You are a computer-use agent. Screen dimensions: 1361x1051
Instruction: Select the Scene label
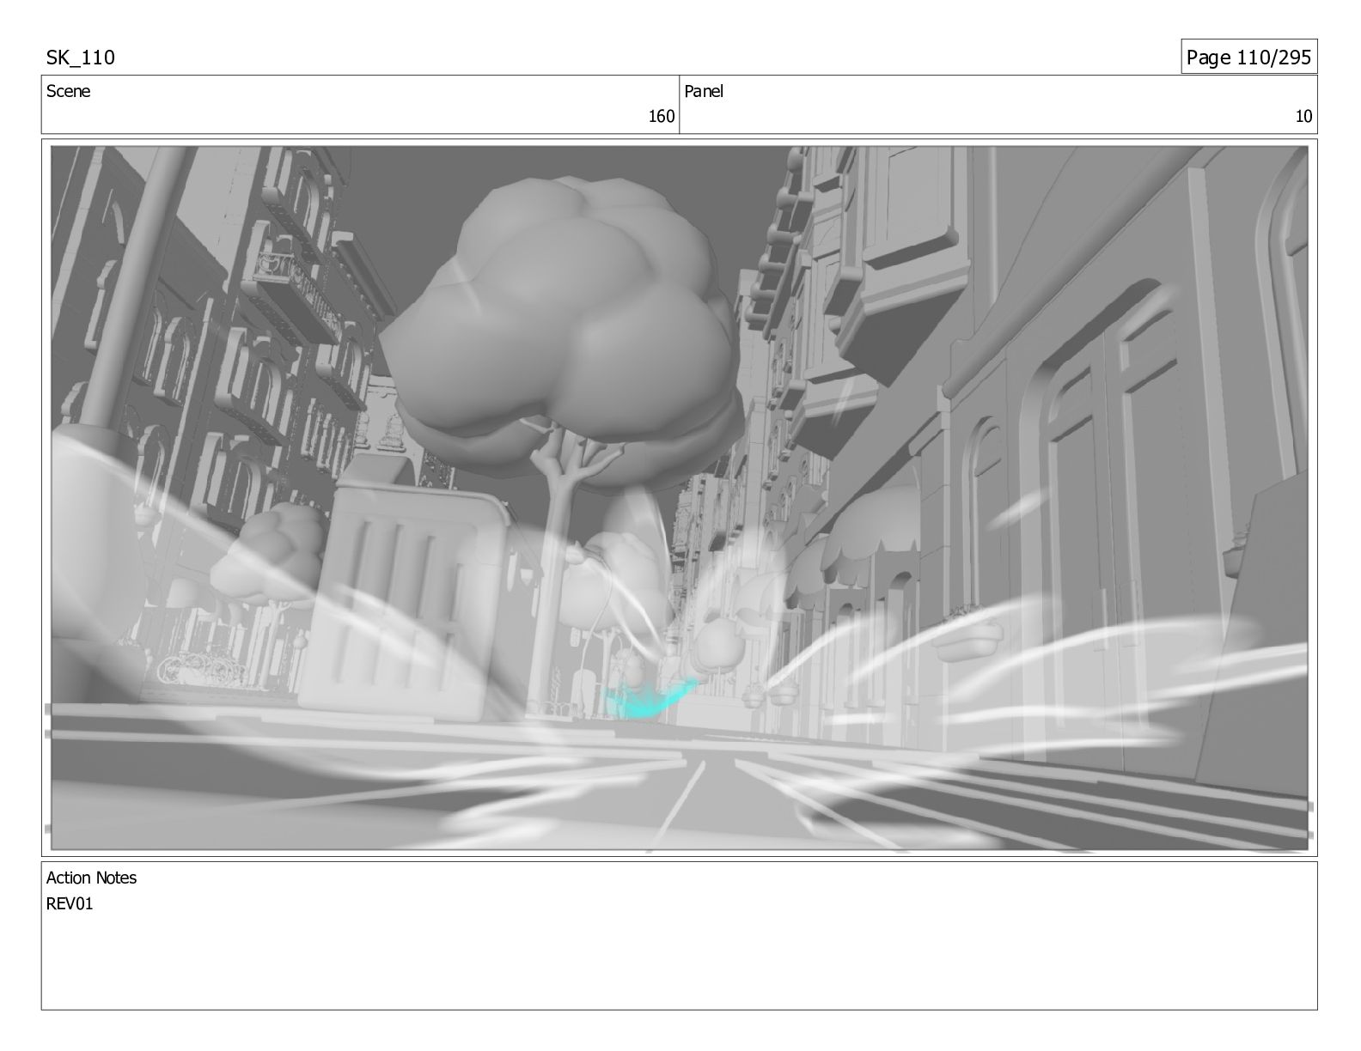click(x=68, y=91)
